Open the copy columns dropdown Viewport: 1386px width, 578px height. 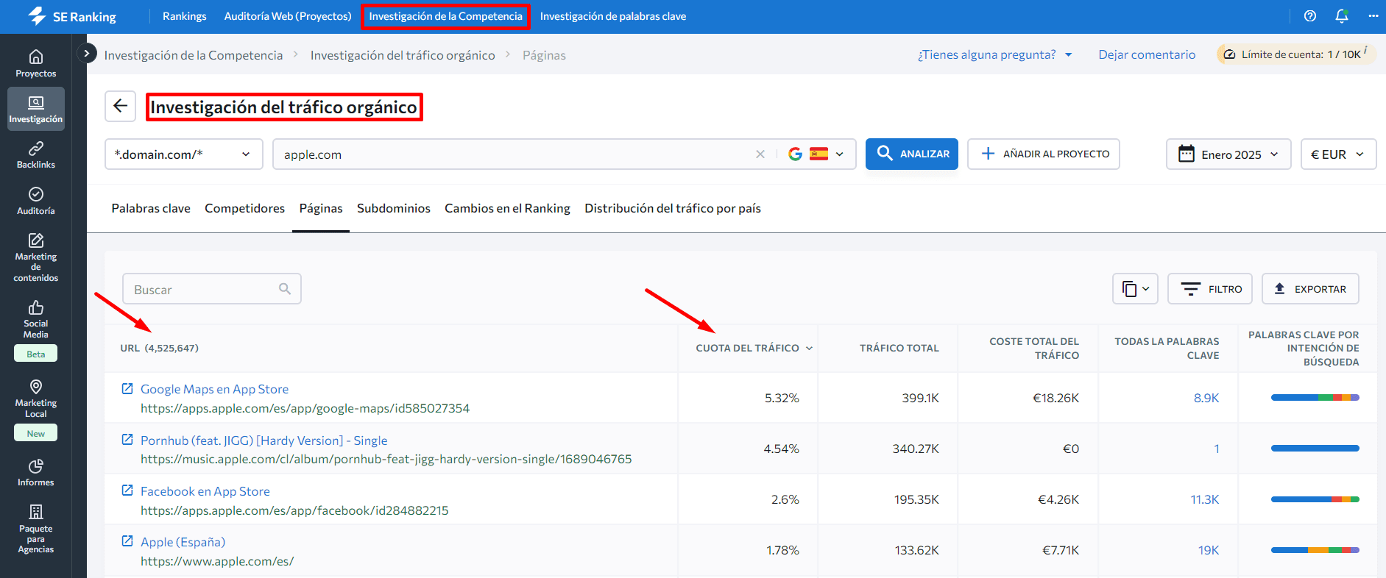tap(1135, 289)
